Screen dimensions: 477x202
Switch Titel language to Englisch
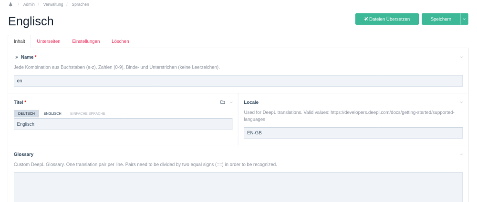pos(52,113)
